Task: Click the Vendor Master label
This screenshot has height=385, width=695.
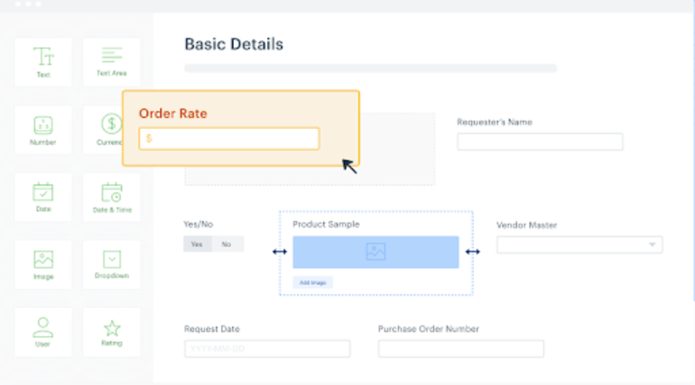Action: (x=526, y=225)
